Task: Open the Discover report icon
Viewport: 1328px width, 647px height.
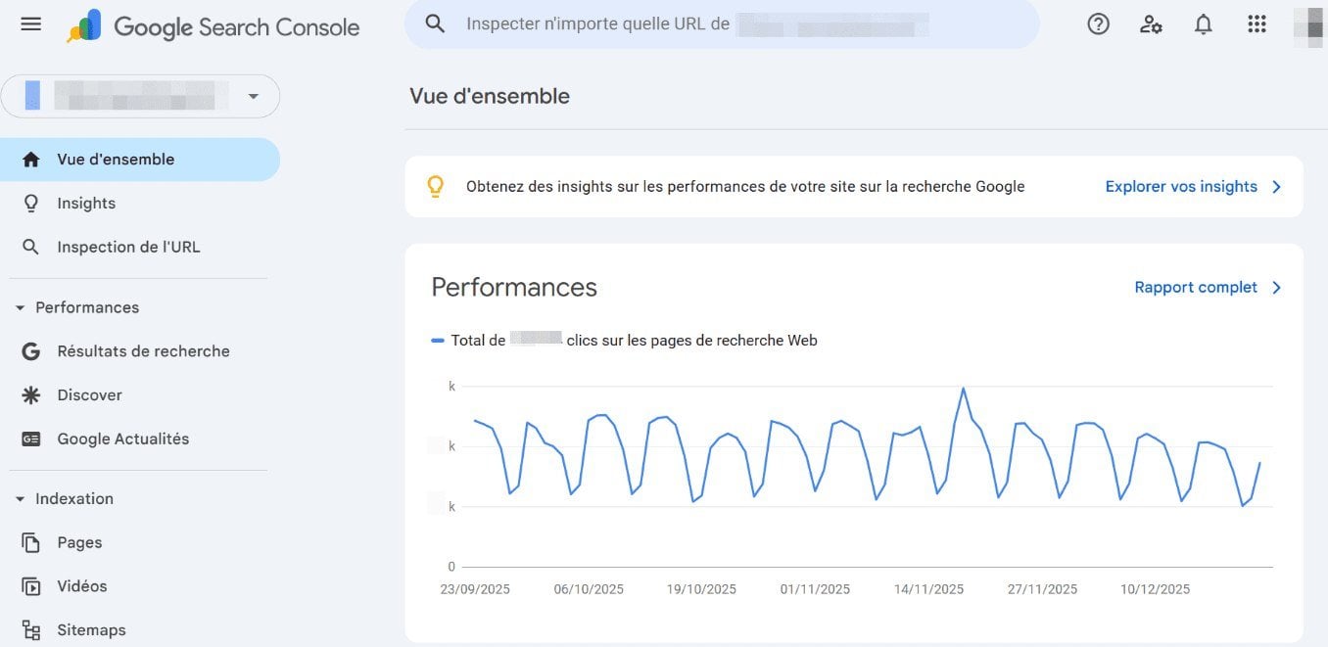Action: (30, 394)
